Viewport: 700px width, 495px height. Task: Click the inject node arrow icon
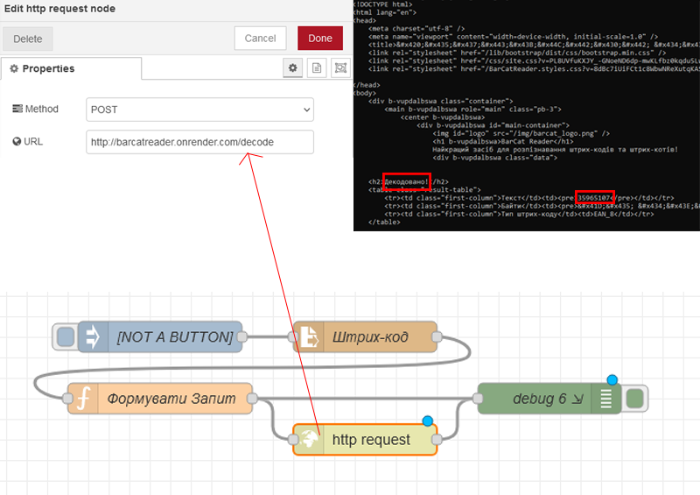coord(91,337)
